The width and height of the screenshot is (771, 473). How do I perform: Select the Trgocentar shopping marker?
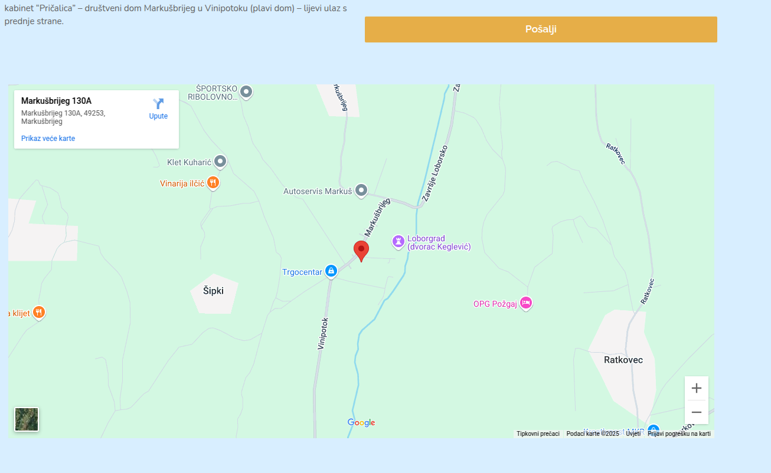pyautogui.click(x=331, y=271)
